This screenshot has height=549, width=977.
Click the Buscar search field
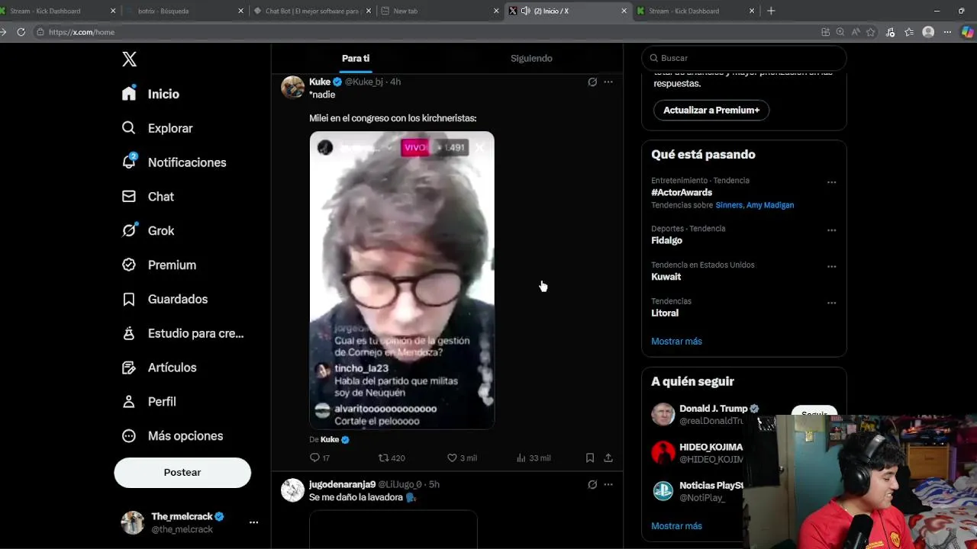744,58
